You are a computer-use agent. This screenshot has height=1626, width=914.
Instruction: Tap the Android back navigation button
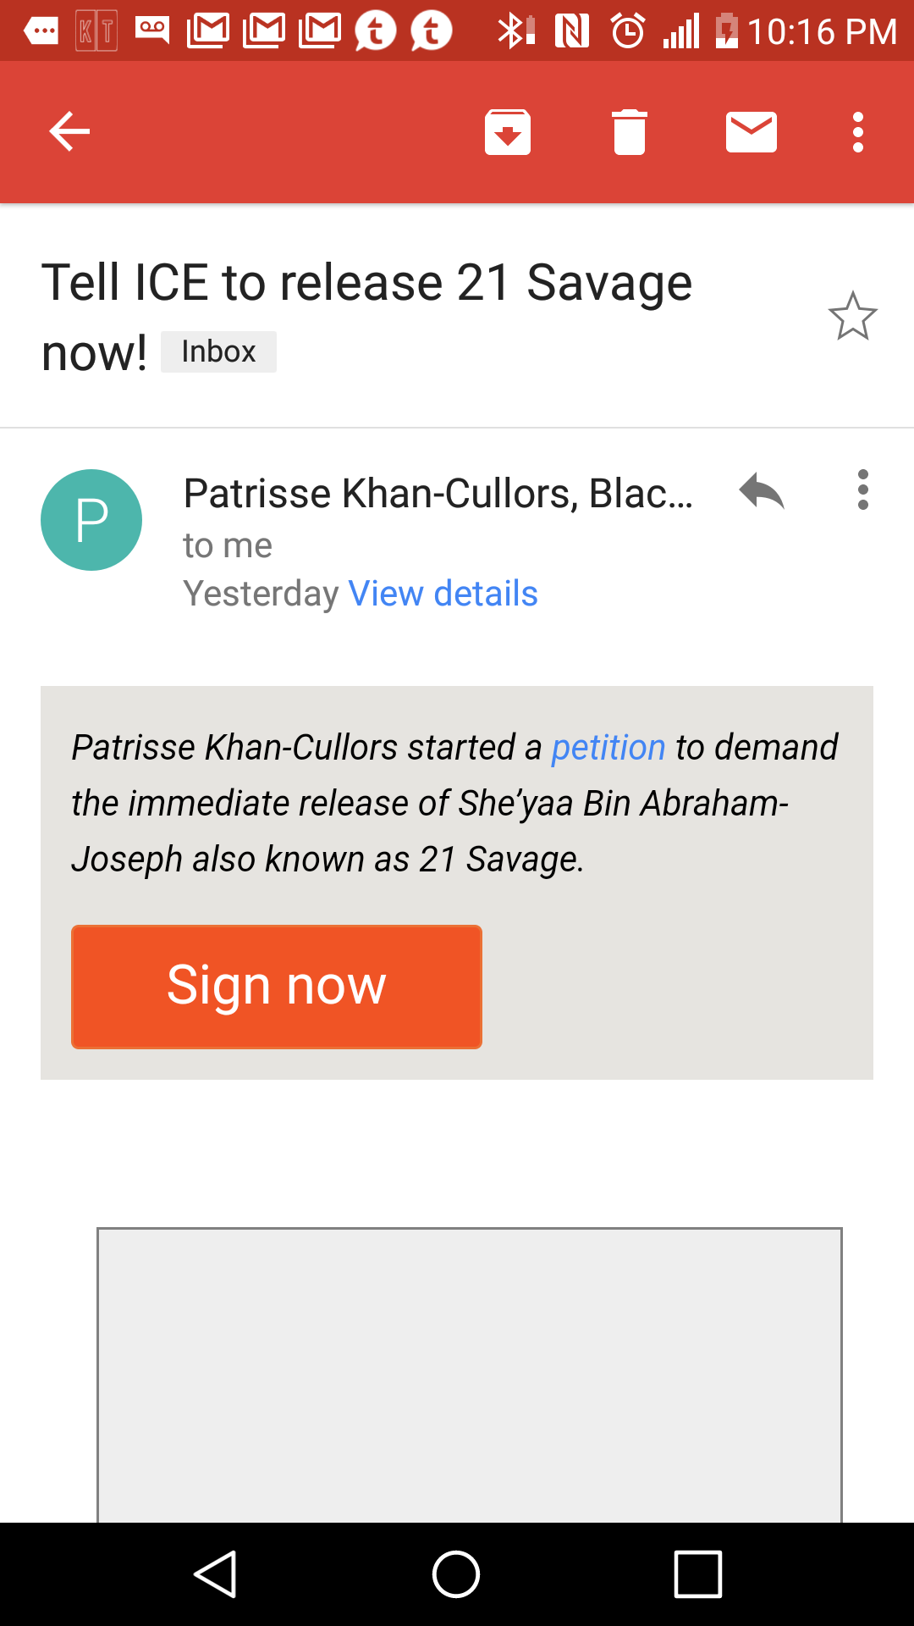pos(216,1574)
